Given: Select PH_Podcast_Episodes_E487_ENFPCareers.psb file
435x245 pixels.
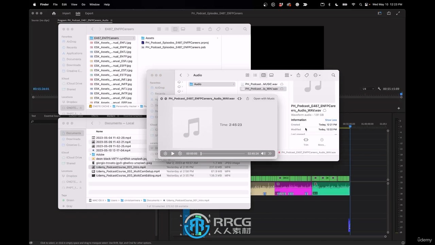Looking at the screenshot, I should [175, 47].
